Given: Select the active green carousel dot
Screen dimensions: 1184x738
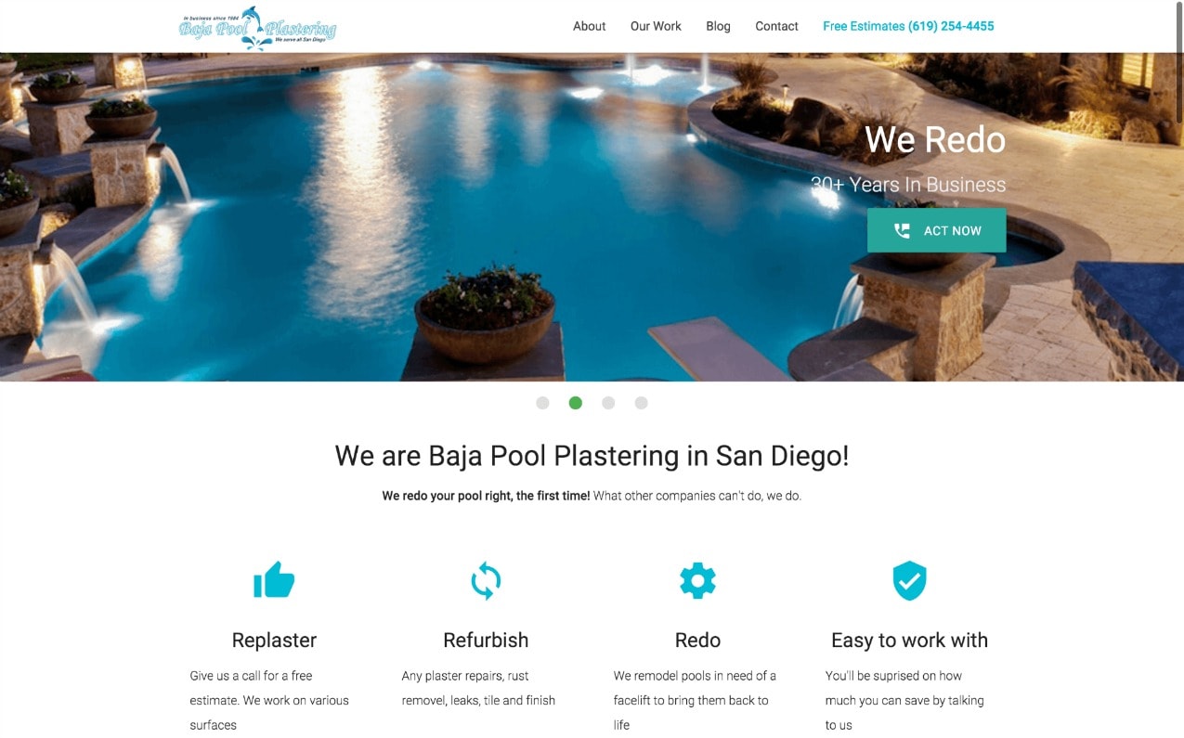Looking at the screenshot, I should tap(576, 403).
